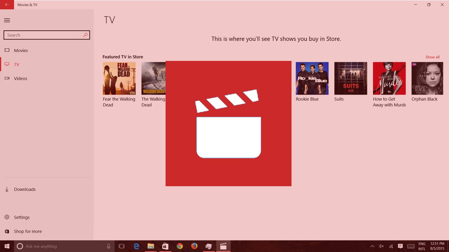Screen dimensions: 449x252
Task: Open the Movies & TV icon on the taskbar
Action: (x=223, y=246)
